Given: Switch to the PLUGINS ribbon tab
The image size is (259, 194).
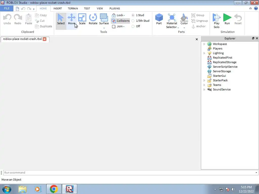Looking at the screenshot, I should (115, 8).
